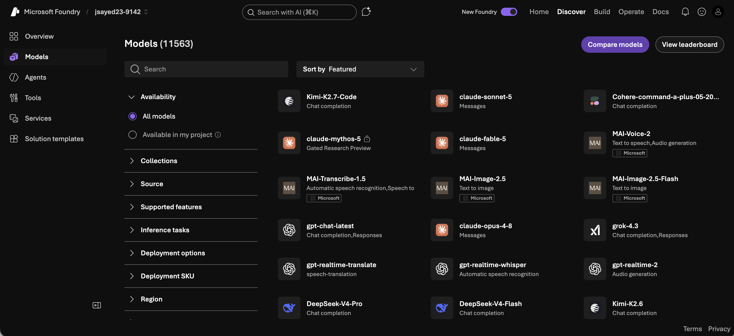The image size is (734, 336).
Task: Open the claude-opus-4-8 model name
Action: pos(485,226)
